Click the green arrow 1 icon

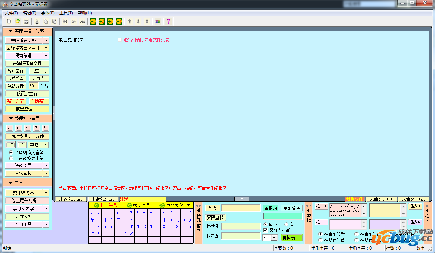click(x=93, y=21)
